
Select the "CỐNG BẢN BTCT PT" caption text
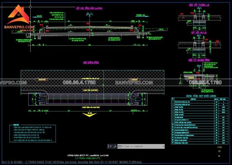coord(88,155)
